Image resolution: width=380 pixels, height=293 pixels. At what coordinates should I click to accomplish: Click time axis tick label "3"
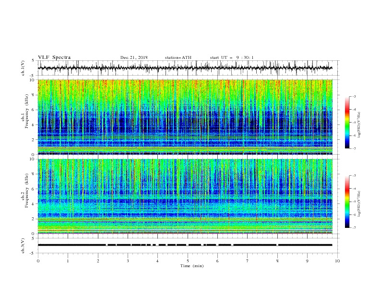click(x=128, y=261)
